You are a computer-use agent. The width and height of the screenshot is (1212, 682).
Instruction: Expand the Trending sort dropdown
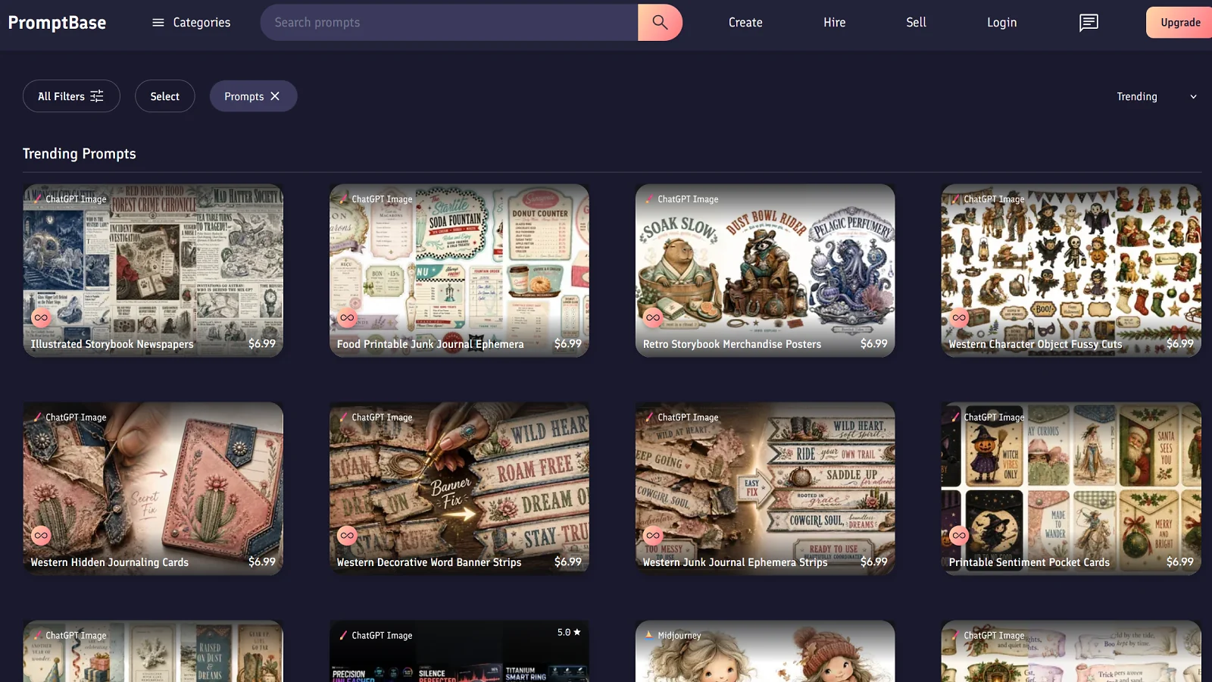[x=1157, y=96]
